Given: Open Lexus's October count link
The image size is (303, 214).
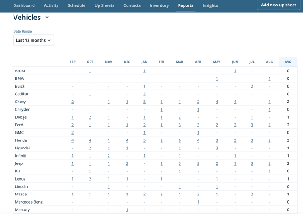Looking at the screenshot, I should [90, 179].
